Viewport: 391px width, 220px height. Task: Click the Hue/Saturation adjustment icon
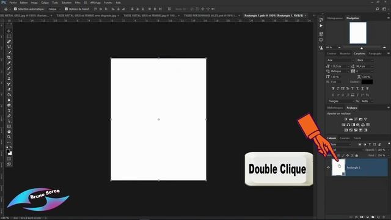[x=343, y=125]
